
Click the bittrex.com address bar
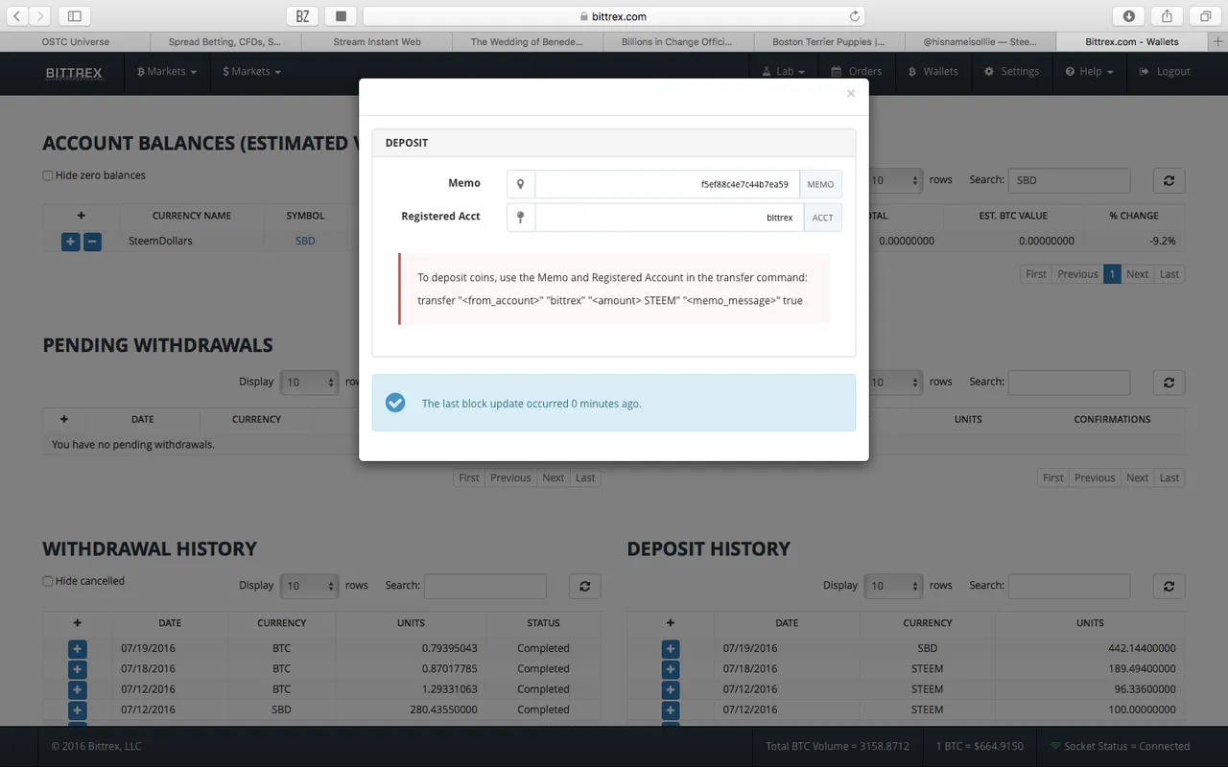point(614,16)
